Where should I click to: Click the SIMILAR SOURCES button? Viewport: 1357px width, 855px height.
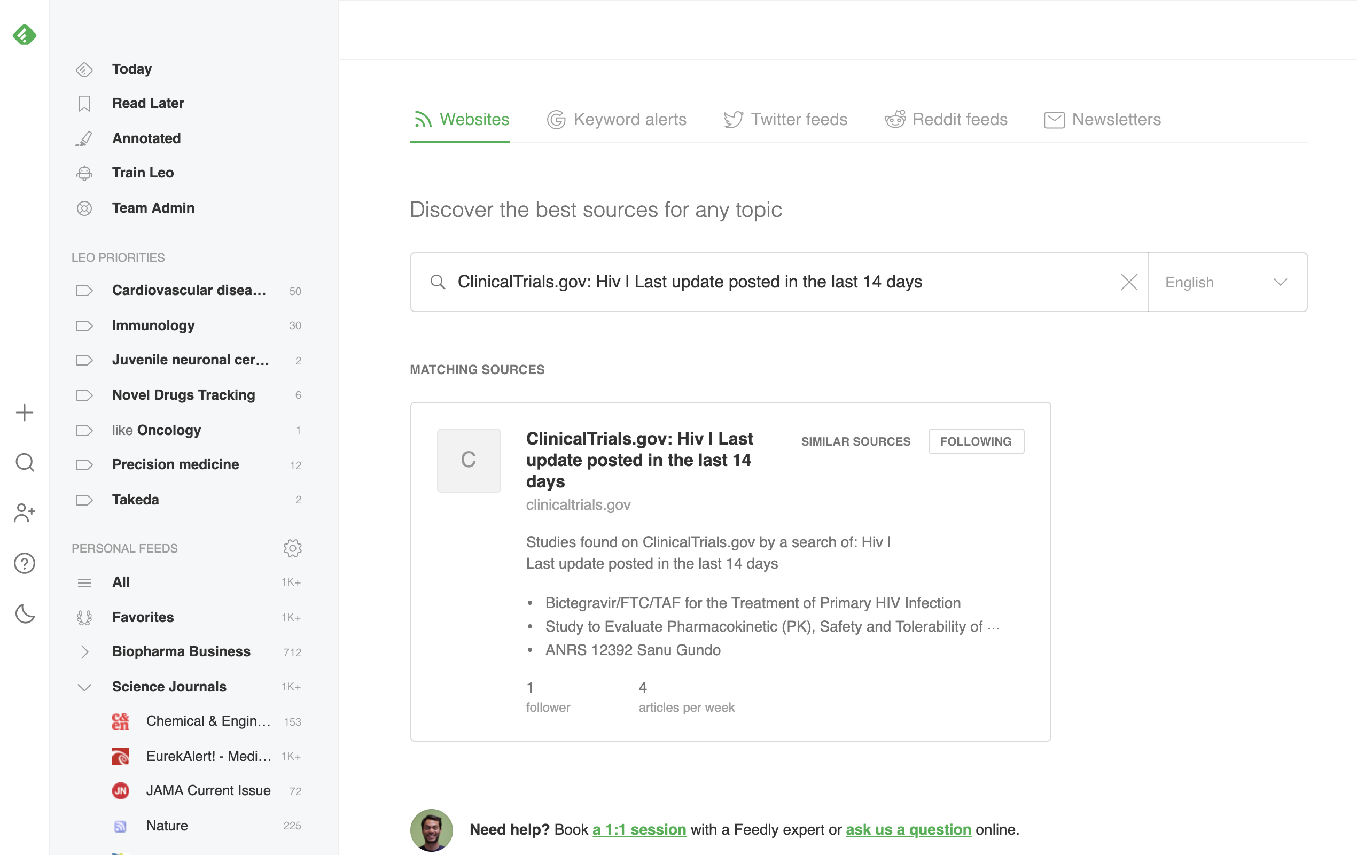click(x=855, y=441)
